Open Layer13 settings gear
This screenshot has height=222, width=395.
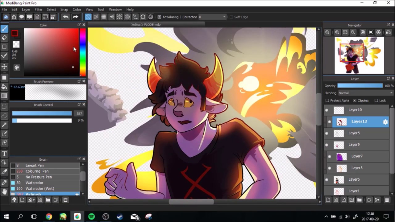385,122
